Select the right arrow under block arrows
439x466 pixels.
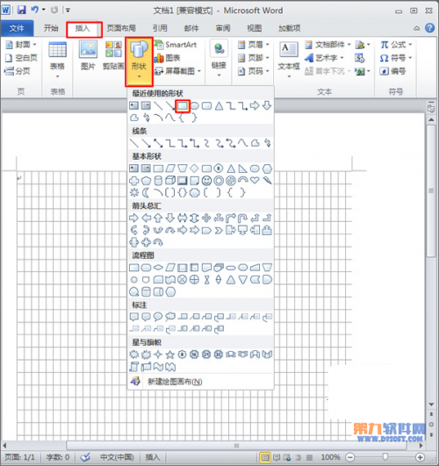point(133,218)
